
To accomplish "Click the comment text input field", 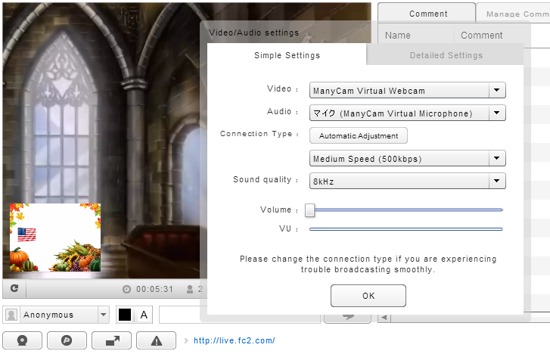I will (x=240, y=315).
